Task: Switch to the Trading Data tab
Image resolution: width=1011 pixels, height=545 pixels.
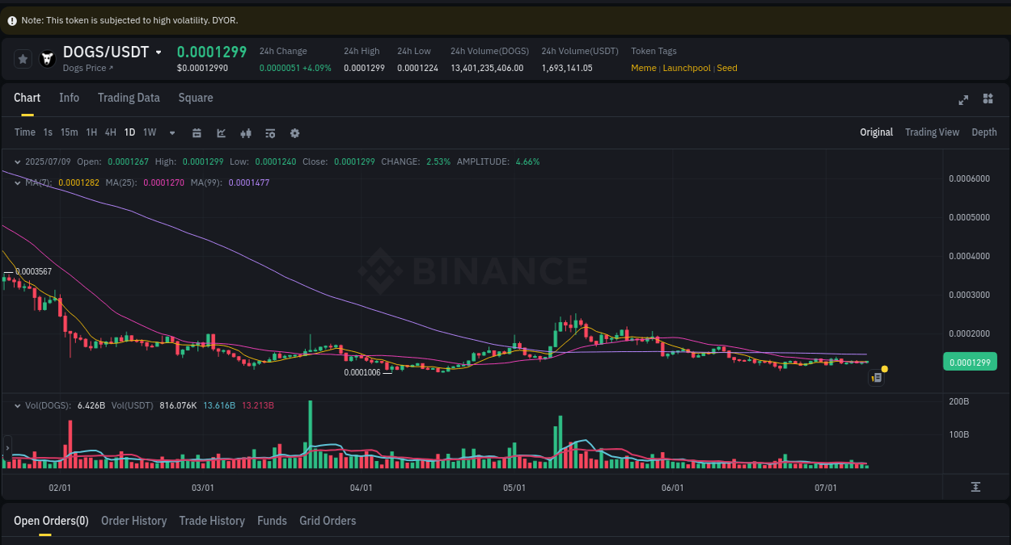Action: point(129,97)
